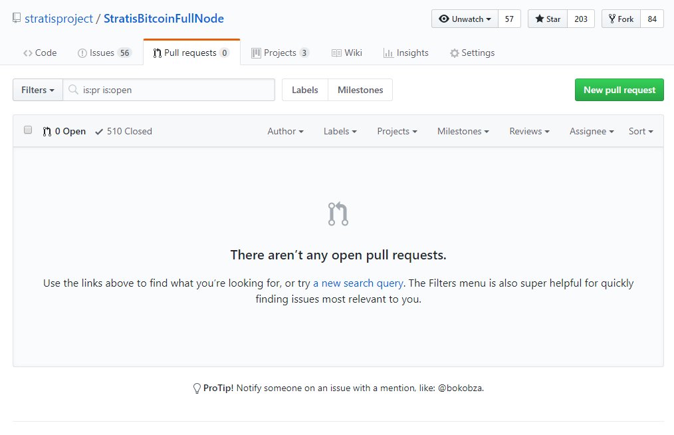View the 203 stargazers count
The height and width of the screenshot is (435, 674).
[581, 19]
